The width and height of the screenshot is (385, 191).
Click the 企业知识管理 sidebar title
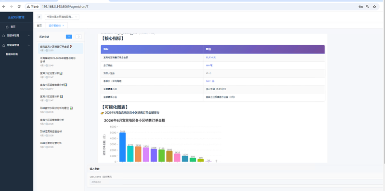pos(16,17)
